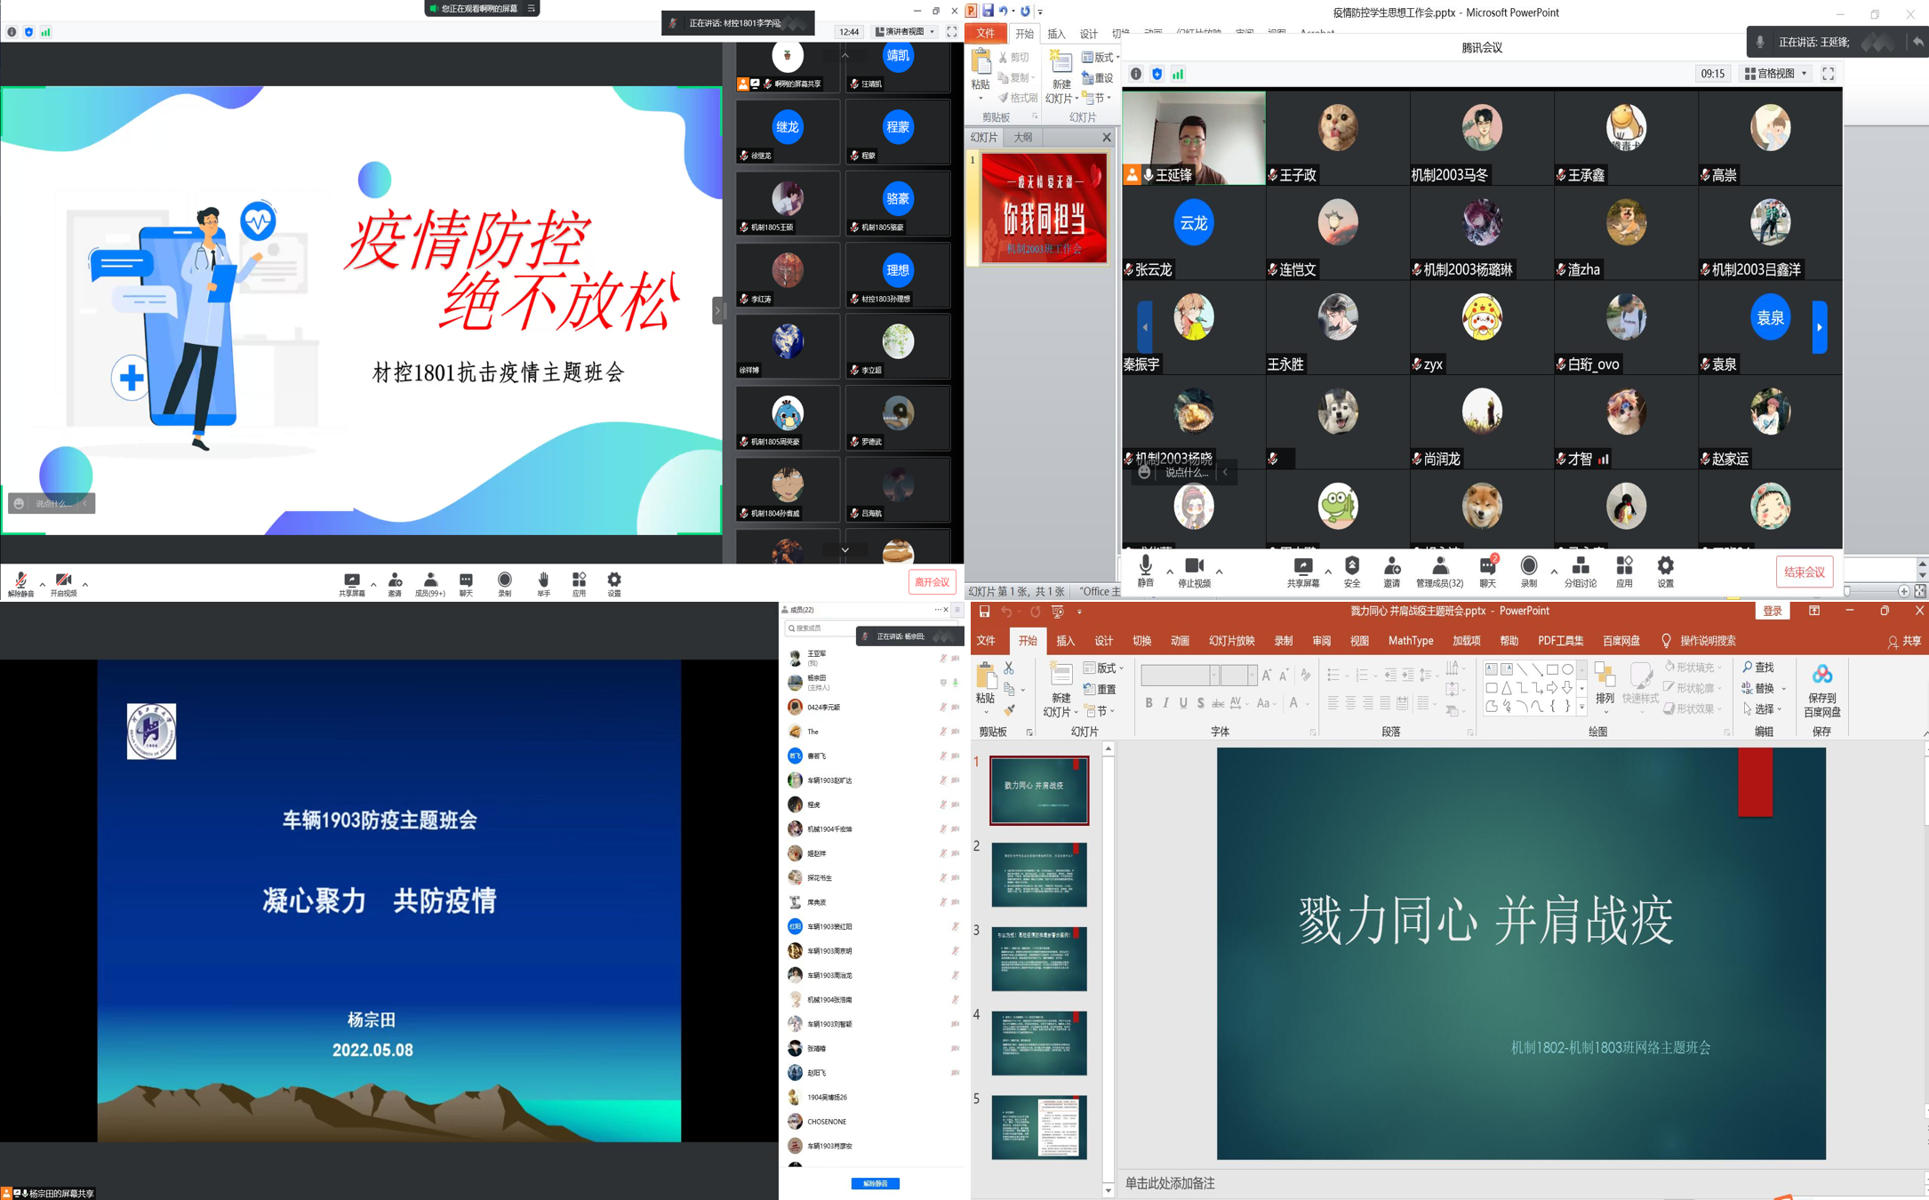Switch to 幻灯片放映 ribbon tab

[x=1231, y=641]
